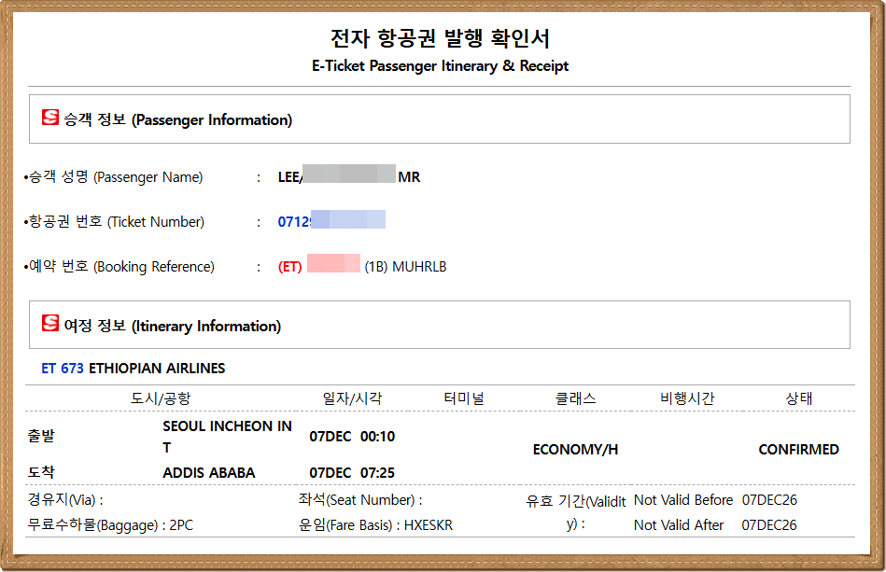Click the departure time 07DEC 00:10

click(x=352, y=437)
